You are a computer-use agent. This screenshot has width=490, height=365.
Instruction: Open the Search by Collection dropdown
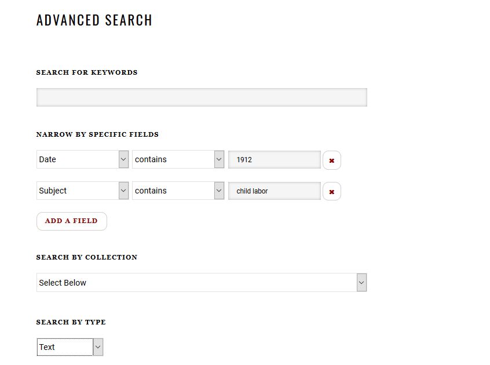[197, 283]
